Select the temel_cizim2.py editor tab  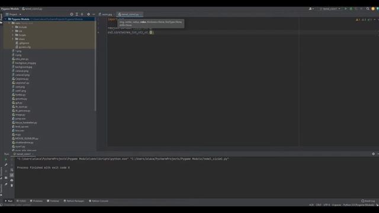pyautogui.click(x=130, y=14)
